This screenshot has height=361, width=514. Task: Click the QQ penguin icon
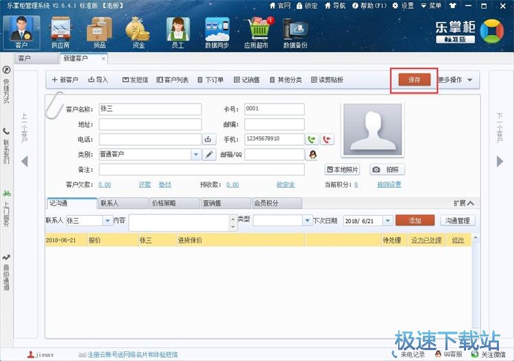tap(313, 154)
